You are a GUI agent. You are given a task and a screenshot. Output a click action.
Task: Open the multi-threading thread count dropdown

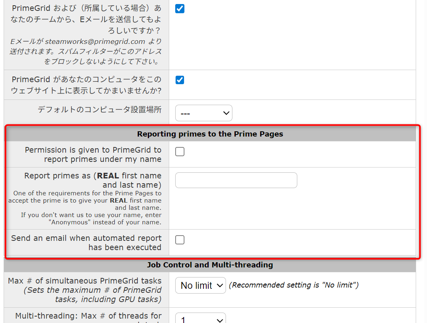point(200,319)
